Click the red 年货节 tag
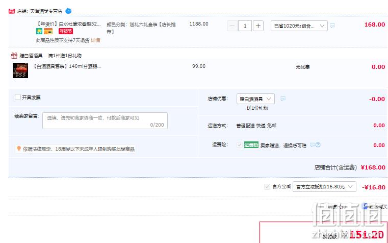Viewport: 388px width, 243px height. click(66, 31)
